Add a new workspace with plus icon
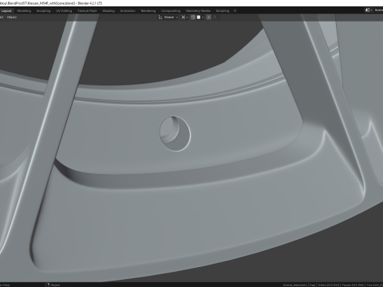Image resolution: width=383 pixels, height=287 pixels. tap(235, 11)
